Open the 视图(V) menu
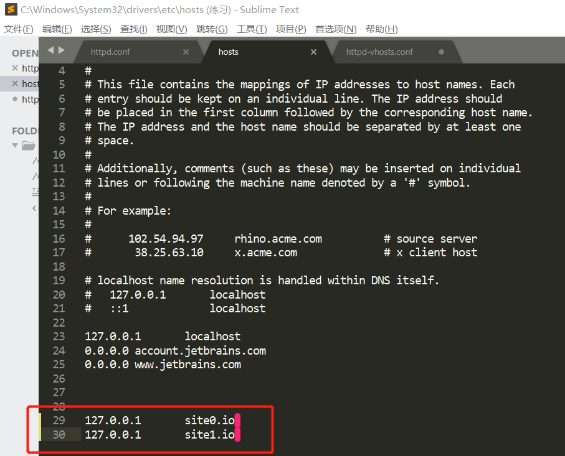Image resolution: width=565 pixels, height=456 pixels. [x=171, y=29]
